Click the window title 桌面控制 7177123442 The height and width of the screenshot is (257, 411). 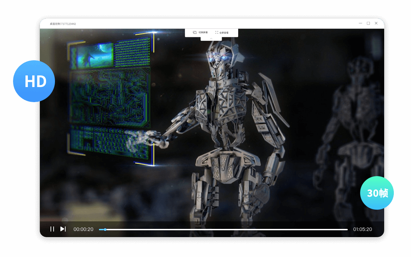[63, 24]
